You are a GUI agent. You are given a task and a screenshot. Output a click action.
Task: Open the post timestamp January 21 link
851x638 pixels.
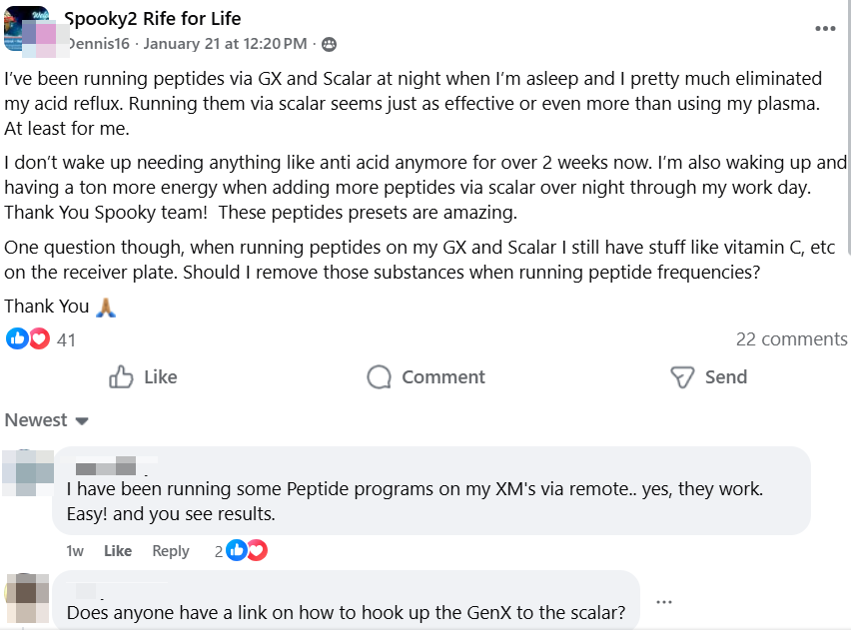[225, 44]
